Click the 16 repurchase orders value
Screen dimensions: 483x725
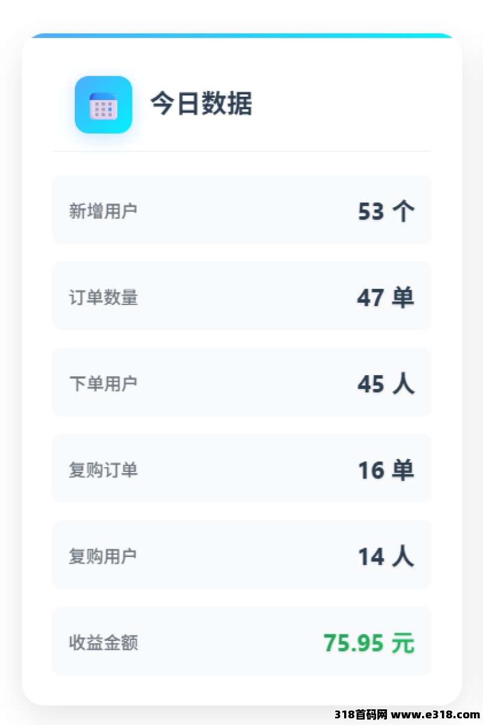point(371,470)
